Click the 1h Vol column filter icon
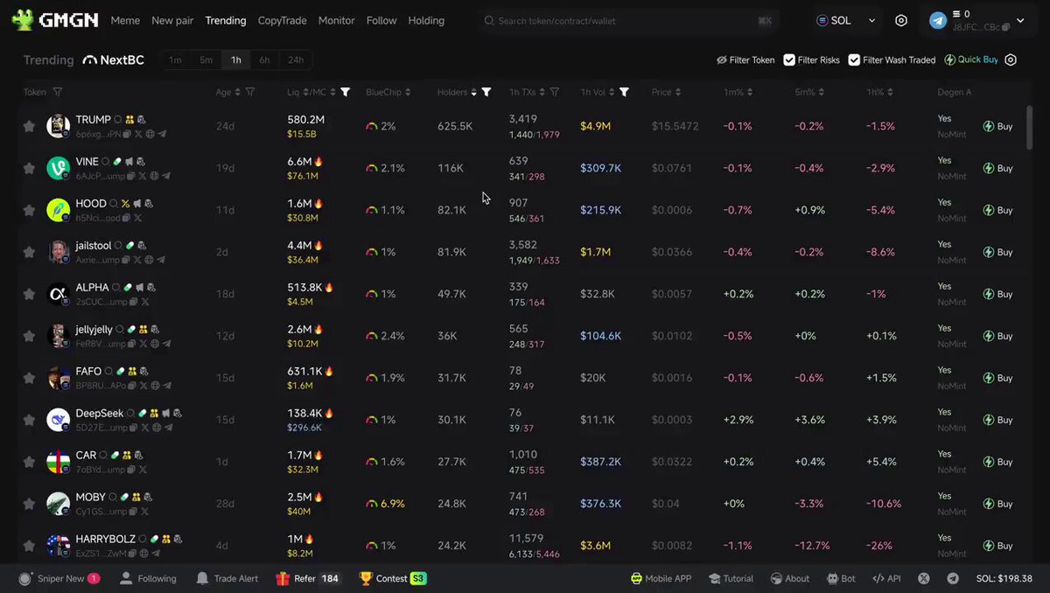Image resolution: width=1050 pixels, height=593 pixels. (x=624, y=92)
